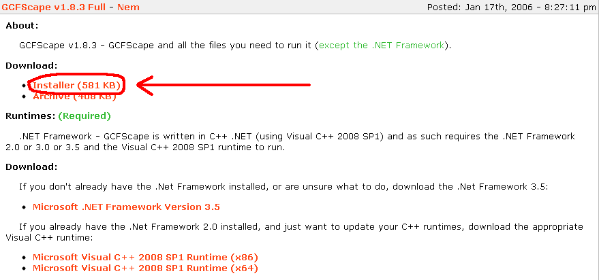Image resolution: width=599 pixels, height=280 pixels.
Task: Click the paragraph starting 'If you don't already have'
Action: [x=300, y=186]
